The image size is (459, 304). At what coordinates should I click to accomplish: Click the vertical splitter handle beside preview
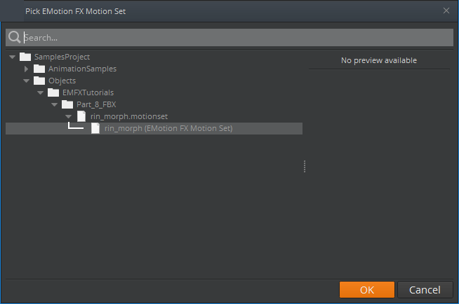coord(305,166)
